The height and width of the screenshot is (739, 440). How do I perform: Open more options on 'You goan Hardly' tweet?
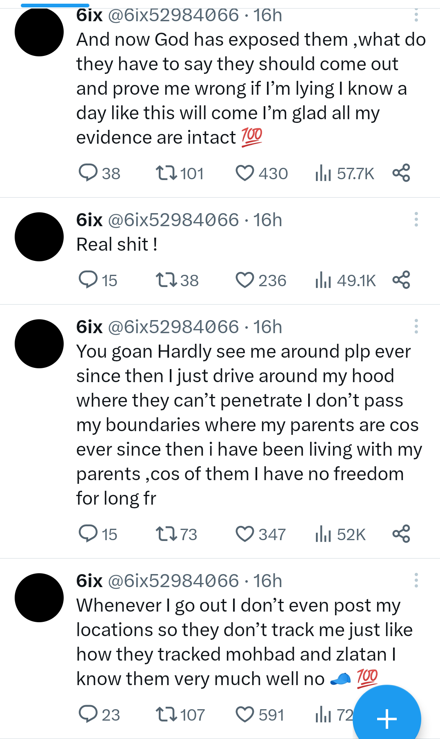click(416, 327)
